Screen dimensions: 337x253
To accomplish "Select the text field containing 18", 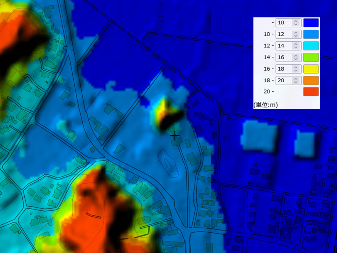I will tap(284, 69).
